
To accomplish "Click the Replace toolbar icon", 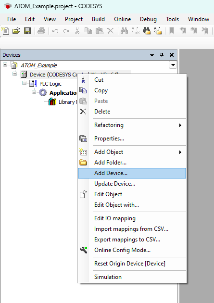I will click(136, 31).
